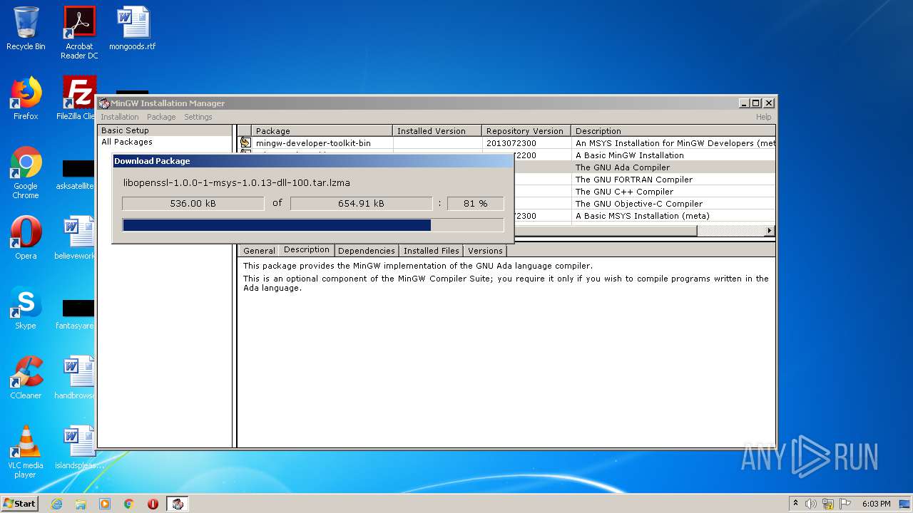
Task: Click the libopenssl file name label
Action: [237, 183]
